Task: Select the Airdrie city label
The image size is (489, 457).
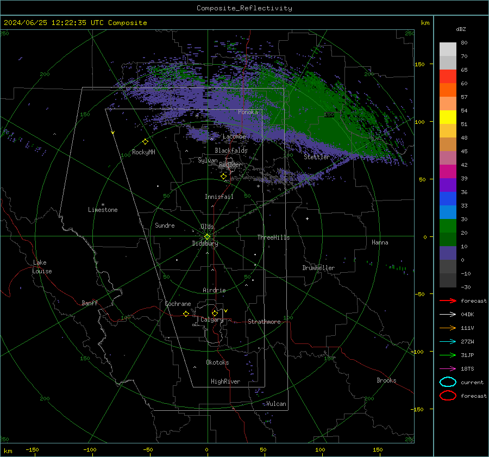Action: pyautogui.click(x=214, y=290)
